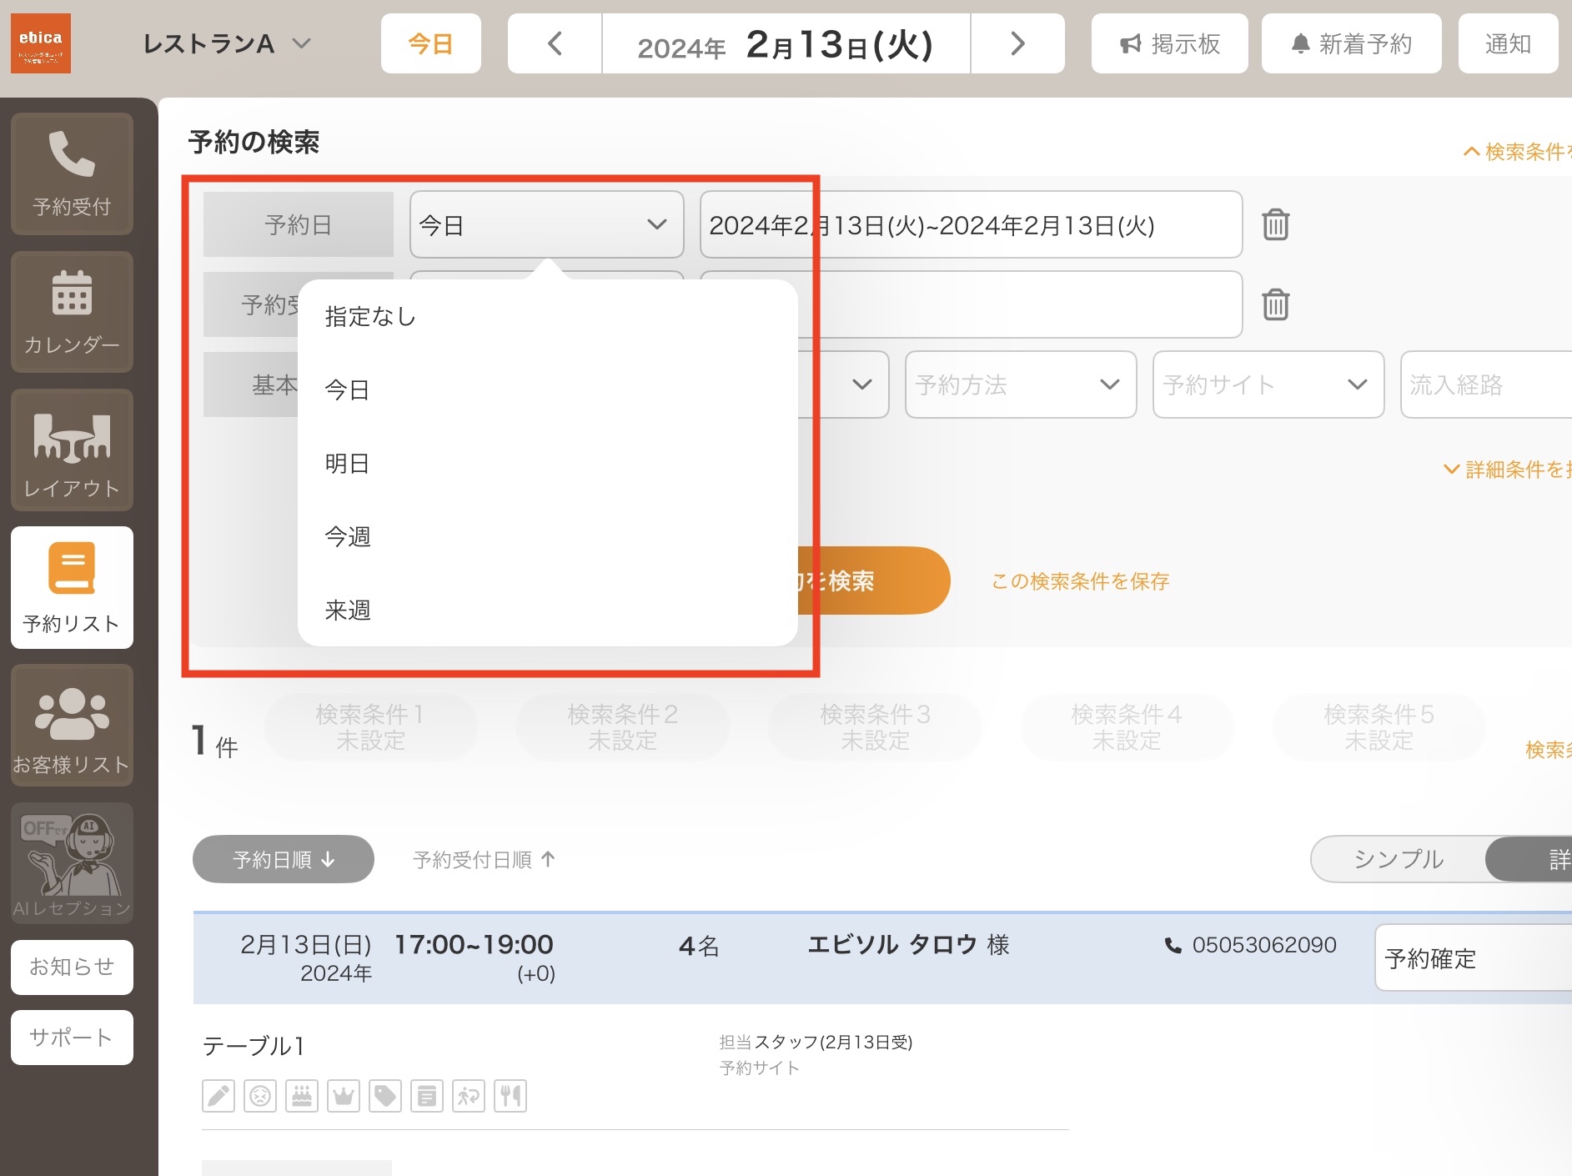This screenshot has height=1176, width=1572.
Task: Open the 予約受付 phone reservation panel
Action: (x=72, y=173)
